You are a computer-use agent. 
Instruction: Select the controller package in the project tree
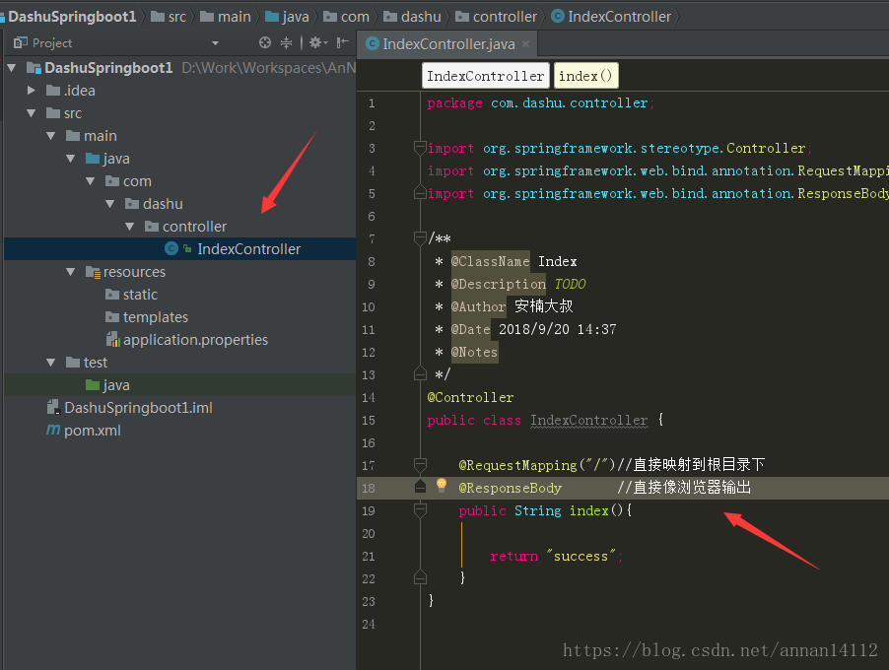pos(194,227)
